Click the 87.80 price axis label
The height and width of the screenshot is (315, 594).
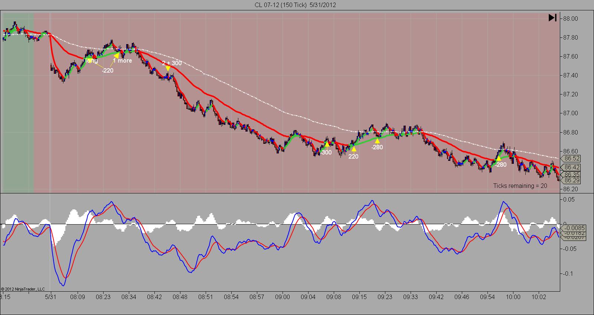click(571, 37)
